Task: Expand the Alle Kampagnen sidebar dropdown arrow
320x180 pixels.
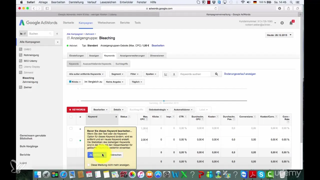Action: click(x=58, y=42)
